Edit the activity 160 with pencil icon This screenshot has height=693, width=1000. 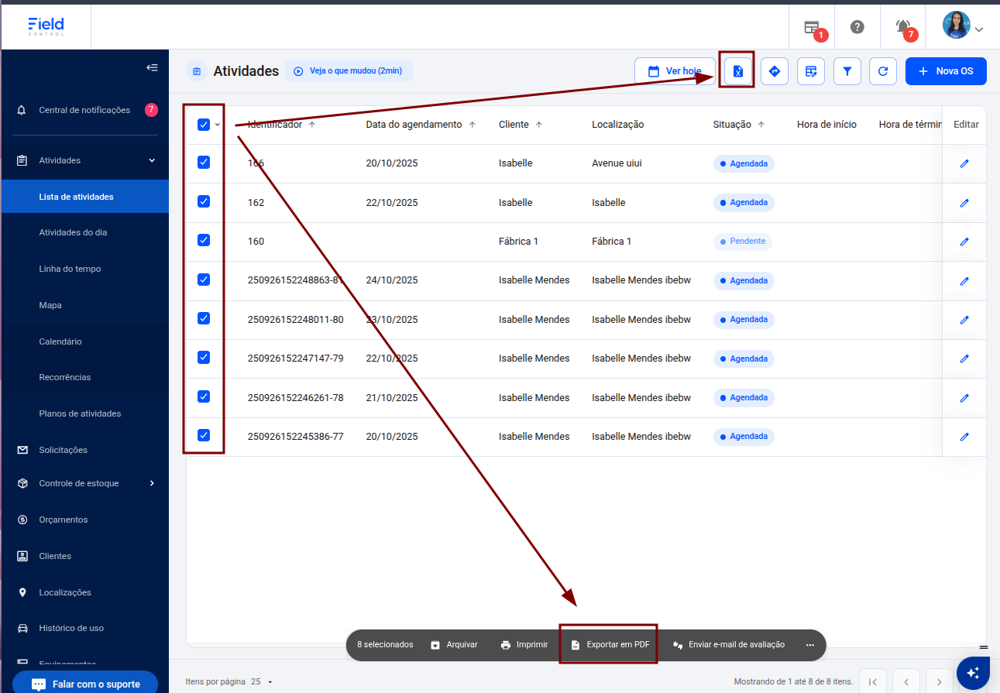[x=964, y=242]
